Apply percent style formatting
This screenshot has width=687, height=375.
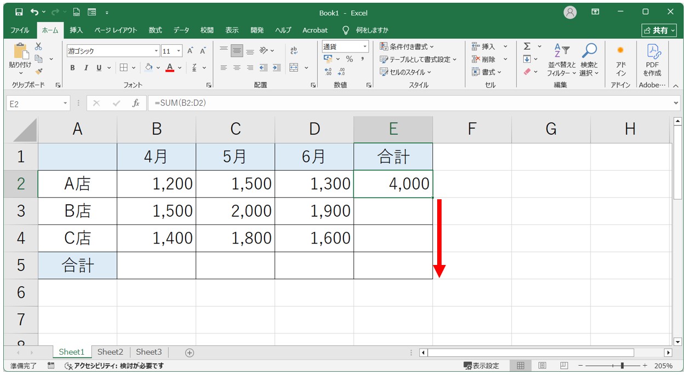(350, 59)
